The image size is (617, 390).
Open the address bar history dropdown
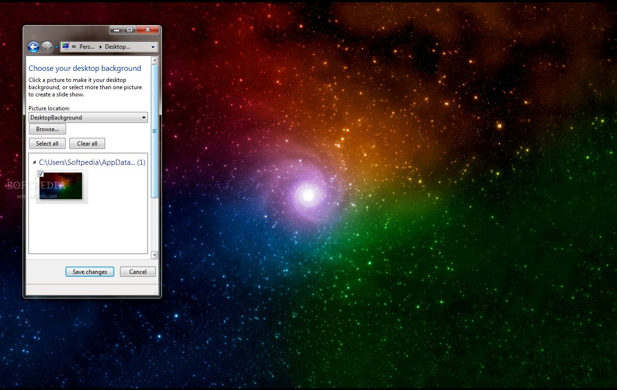point(153,47)
